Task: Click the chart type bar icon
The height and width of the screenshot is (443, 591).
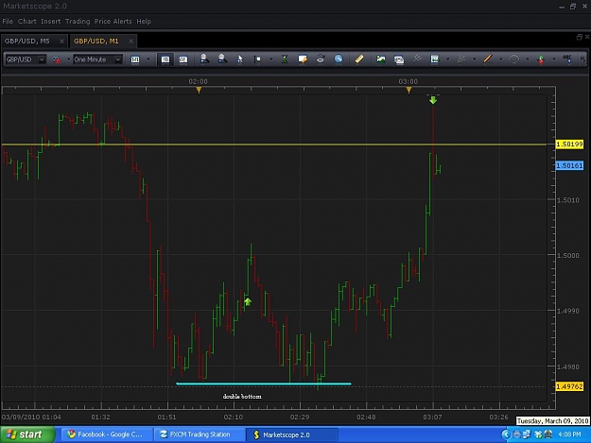Action: click(x=135, y=60)
